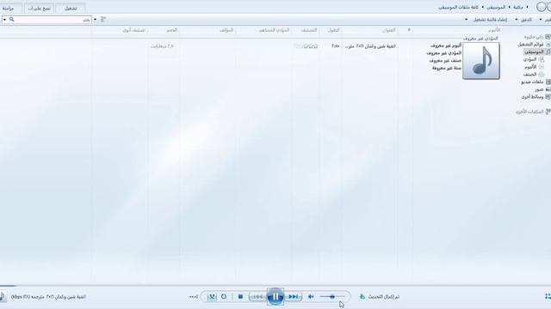Screen dimensions: 551x309
Task: Click the seek progress bar above the controls
Action: pos(275,286)
